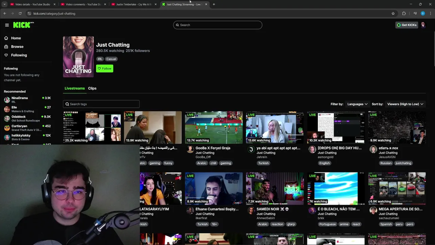435x245 pixels.
Task: Click the IRL category tag
Action: 100,59
